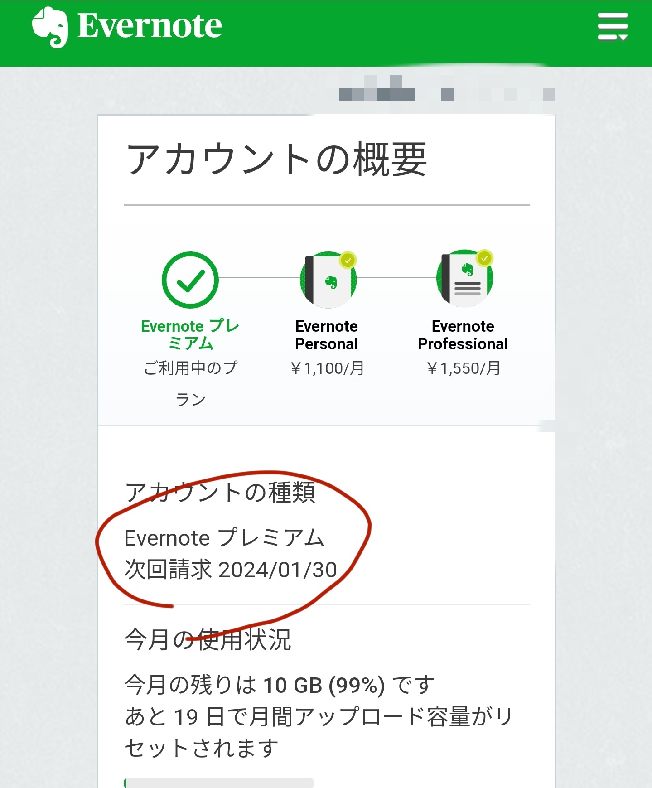Screen dimensions: 652x788
Task: Open the hamburger menu dropdown
Action: pos(613,26)
